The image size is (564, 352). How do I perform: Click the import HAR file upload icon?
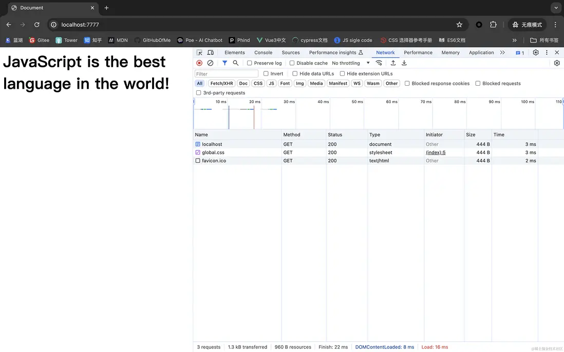(x=393, y=63)
